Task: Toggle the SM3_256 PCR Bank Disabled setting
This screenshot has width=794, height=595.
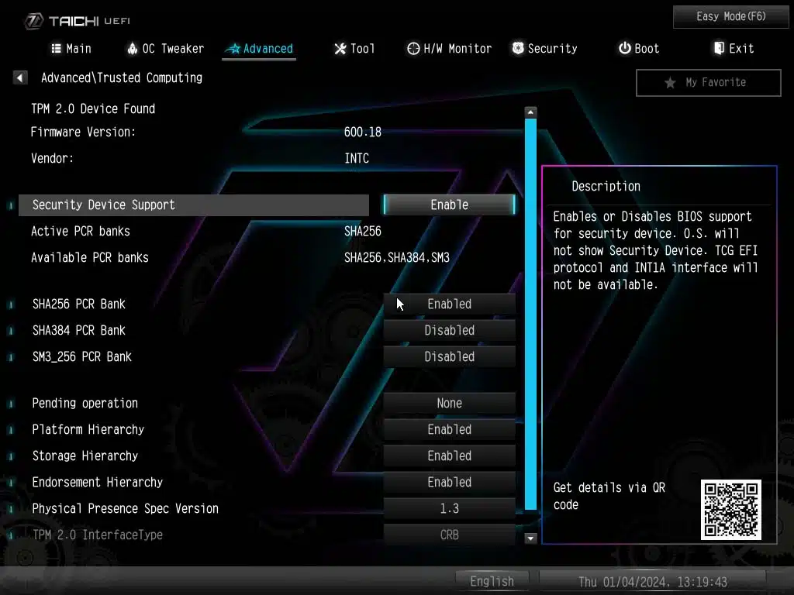Action: [x=449, y=357]
